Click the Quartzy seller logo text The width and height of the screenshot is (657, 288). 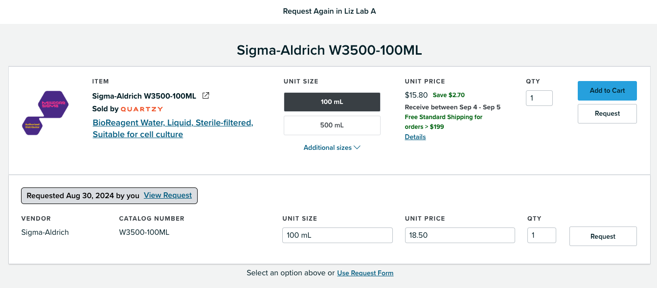[x=142, y=109]
